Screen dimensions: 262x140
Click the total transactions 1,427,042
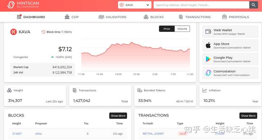82,100
